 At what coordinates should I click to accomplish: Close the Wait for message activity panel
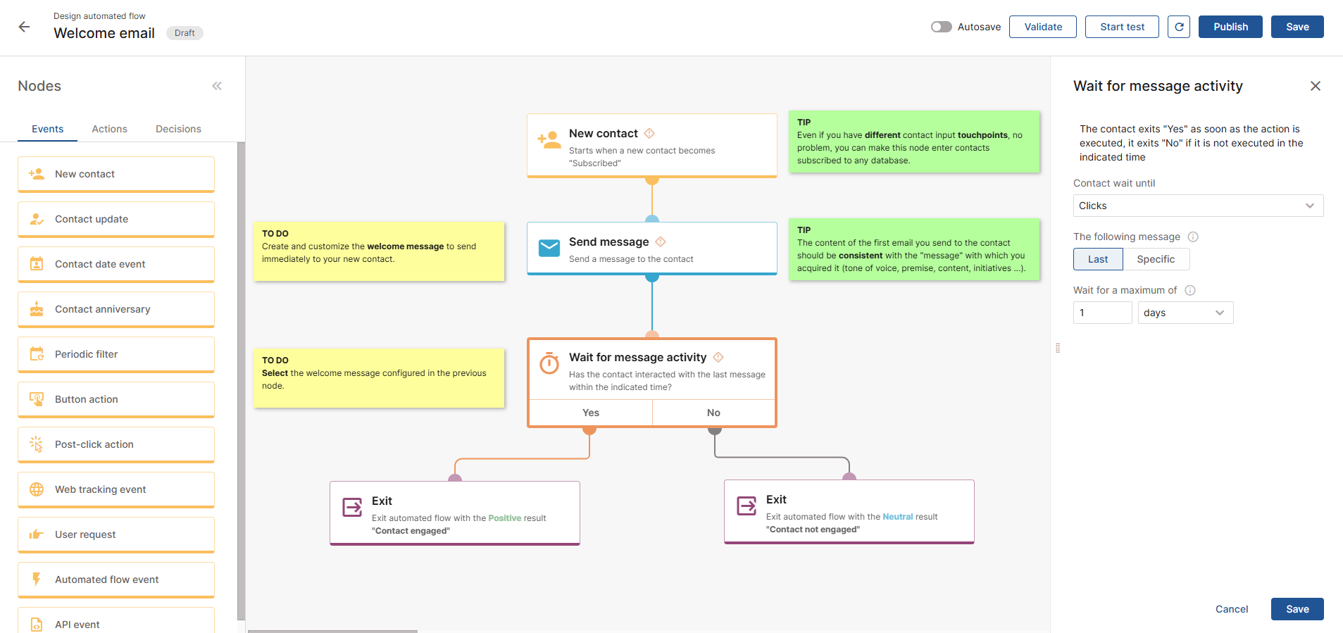tap(1315, 86)
